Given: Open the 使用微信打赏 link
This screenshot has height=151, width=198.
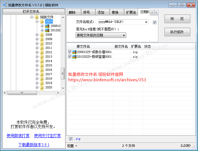Looking at the screenshot, I should point(18,136).
